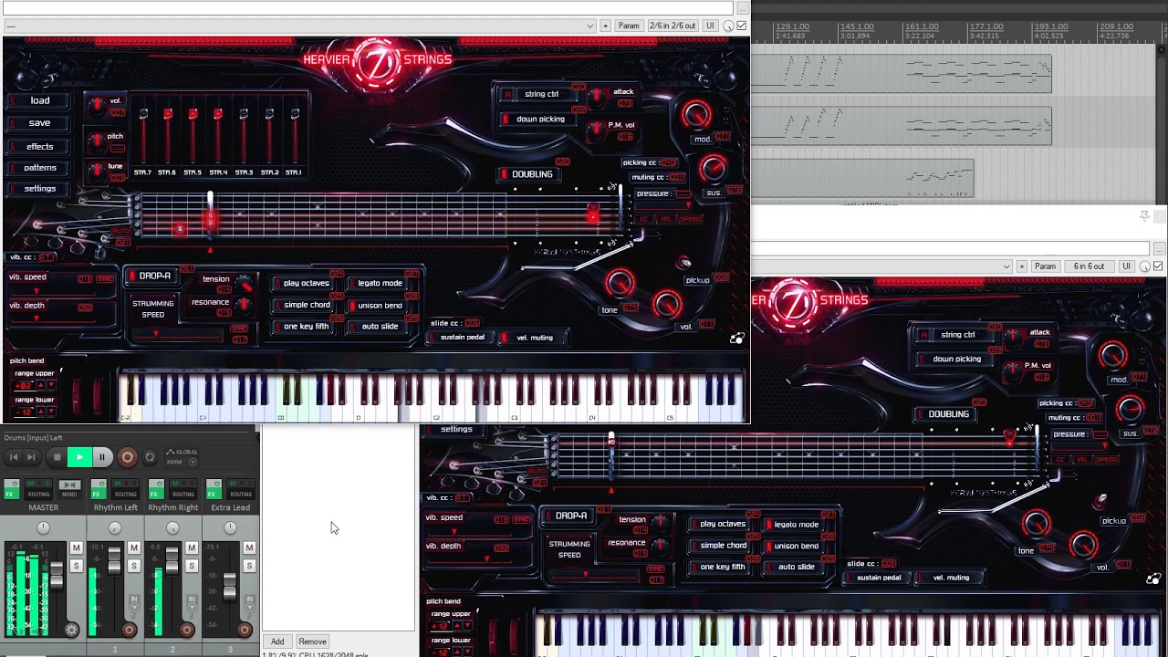Click the Rhythm Right pan knob
This screenshot has width=1168, height=657.
coord(172,527)
